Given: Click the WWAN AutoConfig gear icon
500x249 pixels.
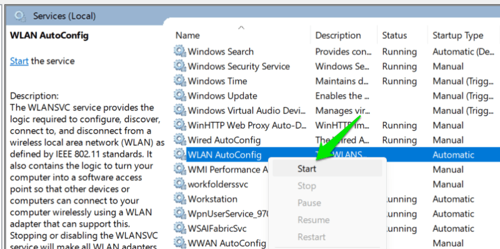Looking at the screenshot, I should coord(180,243).
